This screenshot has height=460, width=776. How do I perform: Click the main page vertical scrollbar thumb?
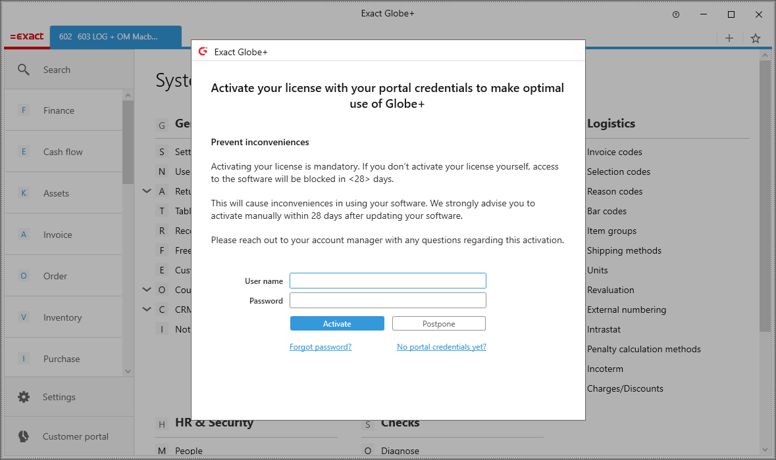click(765, 196)
